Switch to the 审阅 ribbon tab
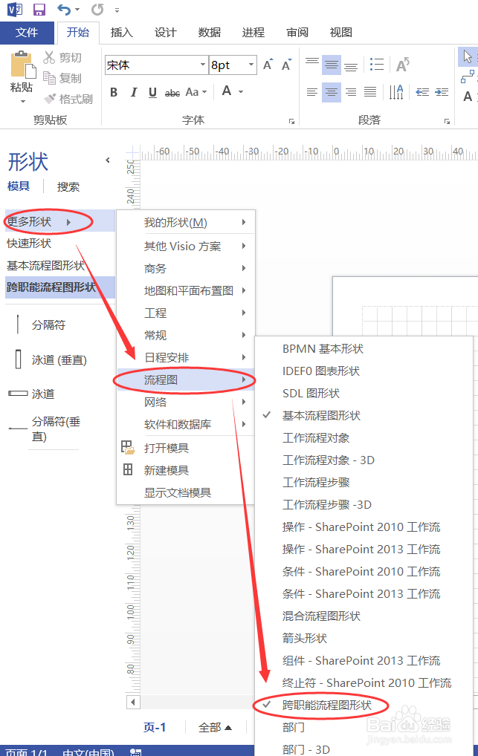The image size is (478, 756). point(297,32)
